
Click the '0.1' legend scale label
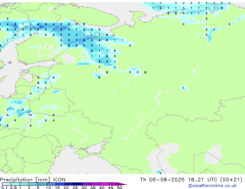(x=4, y=187)
